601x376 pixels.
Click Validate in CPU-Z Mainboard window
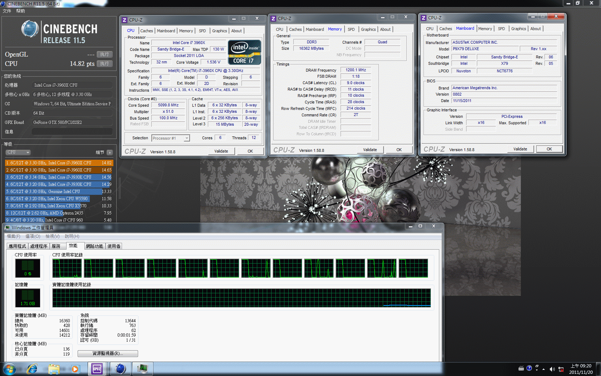tap(520, 149)
